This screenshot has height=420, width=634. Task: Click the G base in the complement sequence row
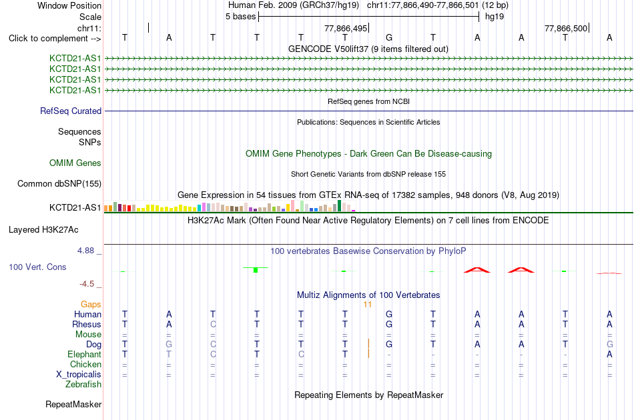coord(389,37)
